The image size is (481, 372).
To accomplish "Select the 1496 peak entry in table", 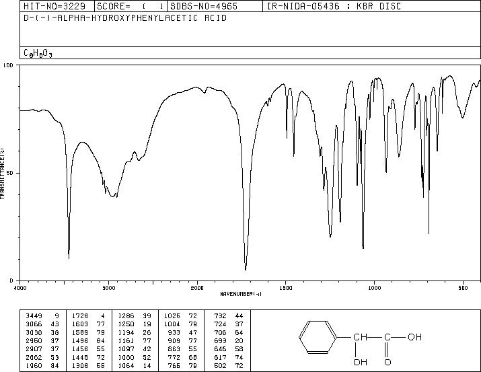I will point(89,340).
